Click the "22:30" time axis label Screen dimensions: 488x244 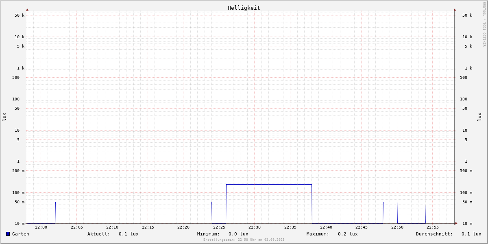[255, 227]
